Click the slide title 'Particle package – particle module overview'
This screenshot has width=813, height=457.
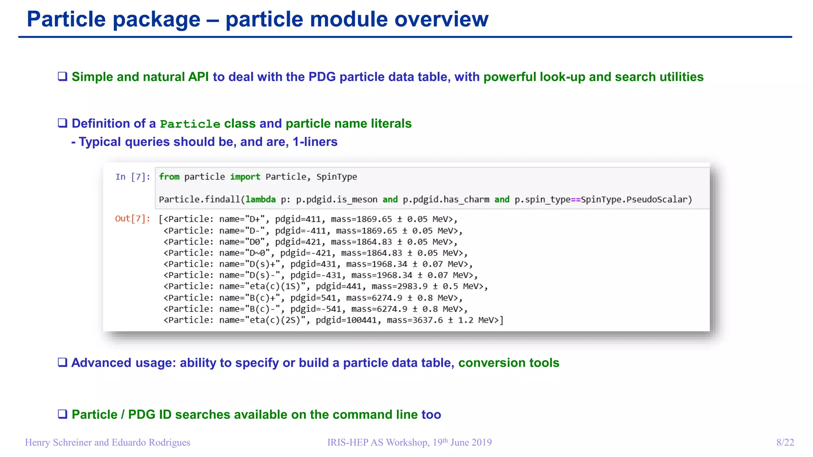258,19
